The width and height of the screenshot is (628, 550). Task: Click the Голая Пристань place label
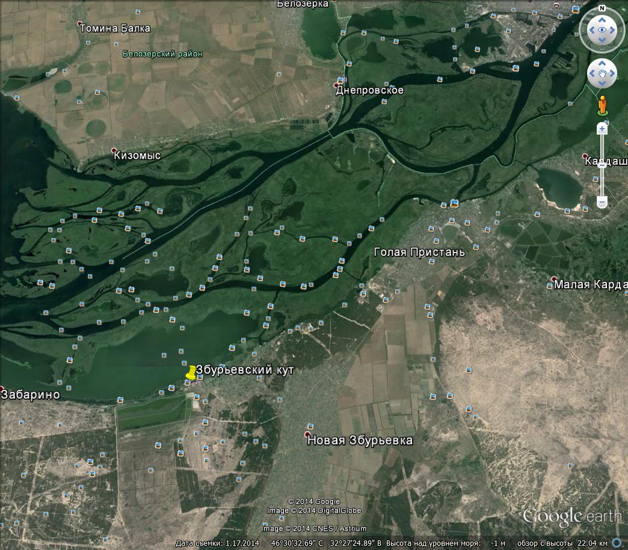pos(419,252)
